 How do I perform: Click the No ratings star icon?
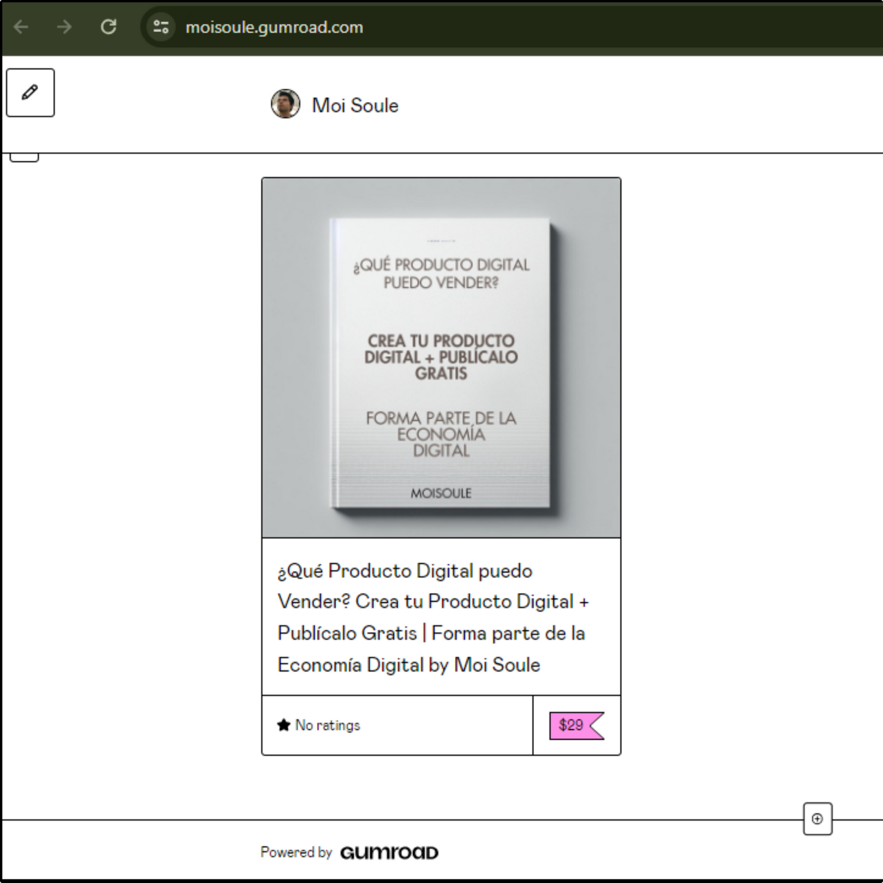(x=284, y=725)
